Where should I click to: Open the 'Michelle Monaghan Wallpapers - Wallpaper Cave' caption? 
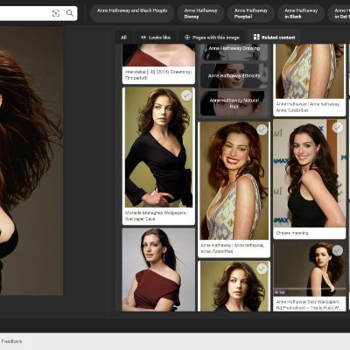pyautogui.click(x=157, y=216)
